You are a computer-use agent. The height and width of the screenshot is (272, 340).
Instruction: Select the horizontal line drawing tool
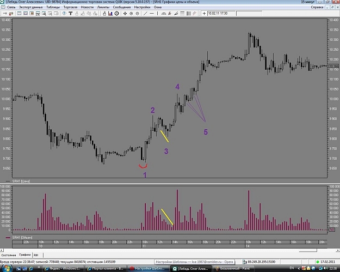coord(152,14)
